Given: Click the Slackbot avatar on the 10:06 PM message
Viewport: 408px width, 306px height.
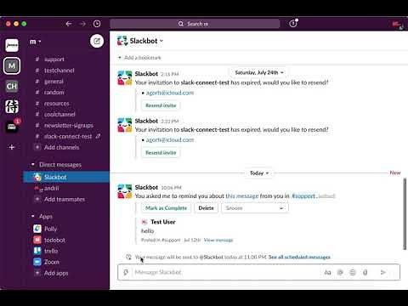Looking at the screenshot, I should click(125, 191).
